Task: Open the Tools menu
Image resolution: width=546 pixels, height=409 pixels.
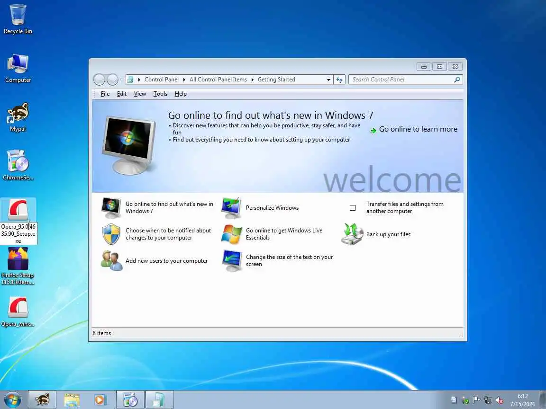Action: pos(160,94)
